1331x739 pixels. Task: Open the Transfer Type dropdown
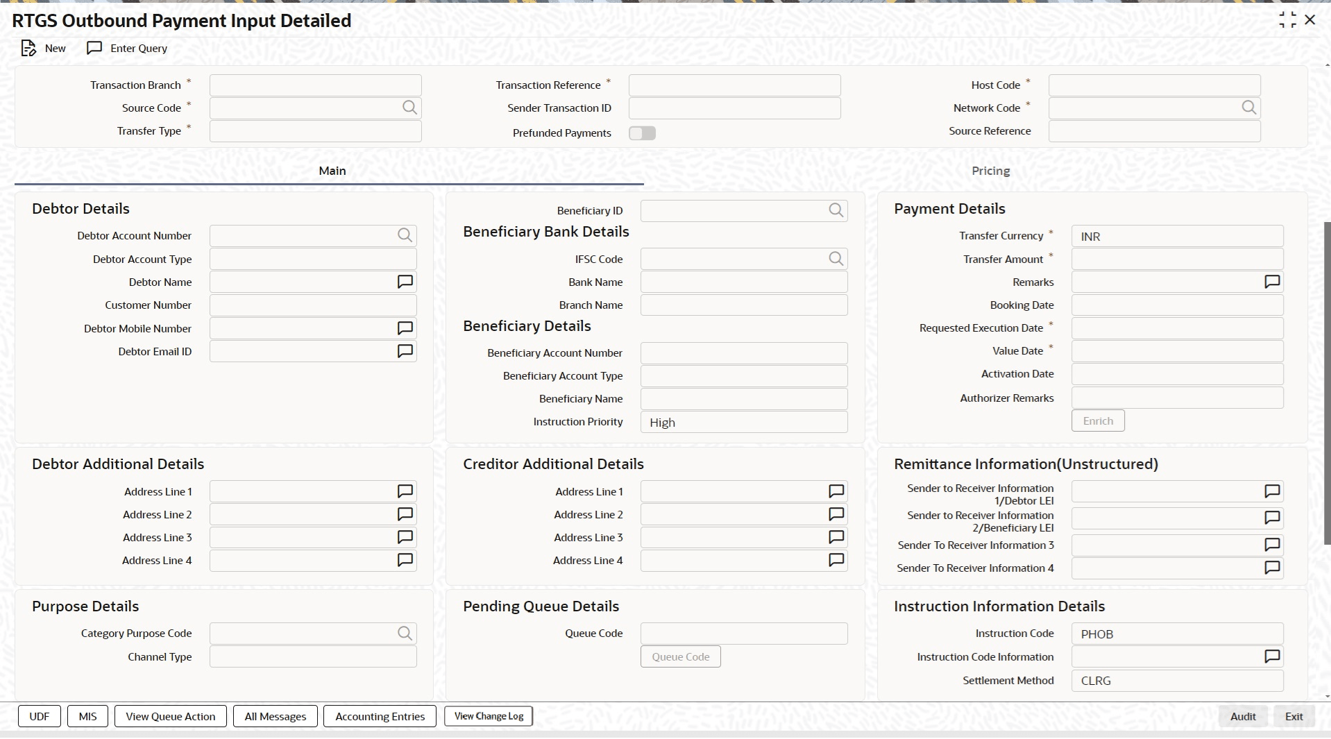pyautogui.click(x=315, y=131)
